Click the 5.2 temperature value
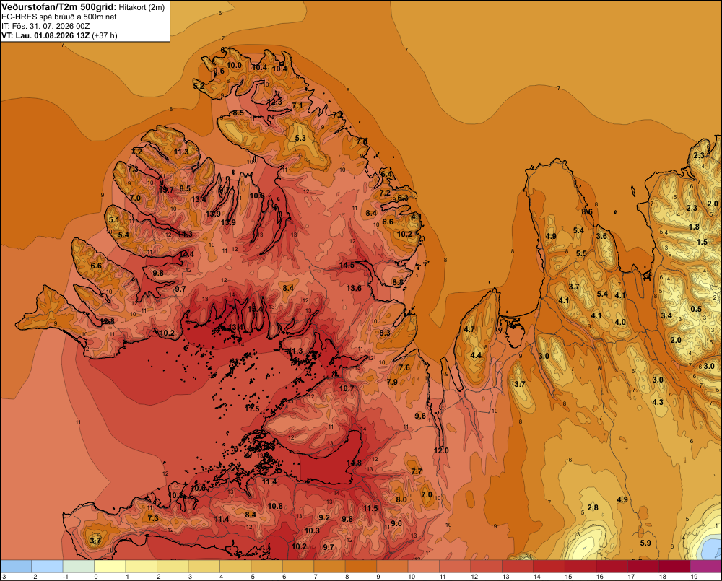Viewport: 722px width, 581px height. coord(199,86)
